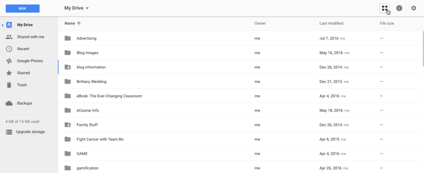Image resolution: width=424 pixels, height=173 pixels.
Task: Click the Family Stuff shared folder icon
Action: 67,125
